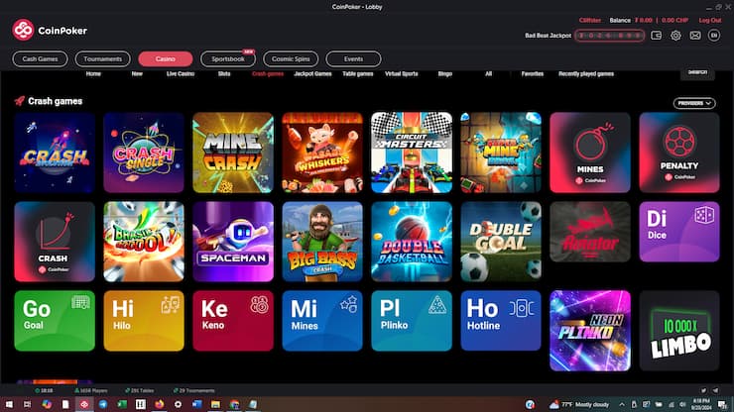Click the CoinPoker logo
The image size is (734, 412).
[x=50, y=31]
